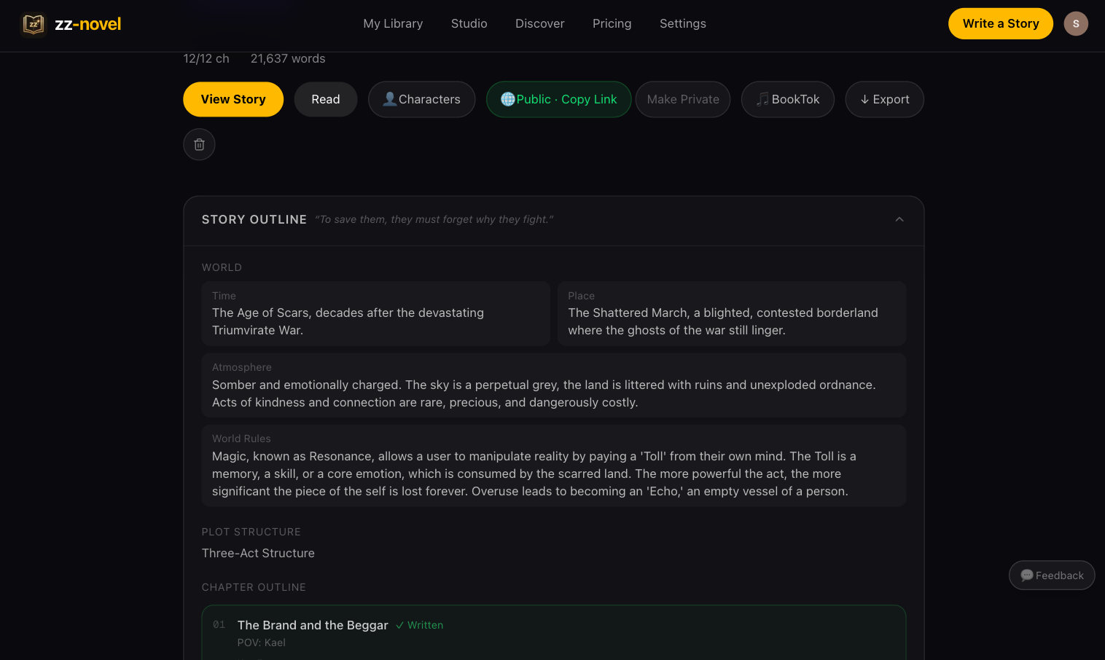Navigate to the Pricing page
Image resolution: width=1105 pixels, height=660 pixels.
[612, 23]
